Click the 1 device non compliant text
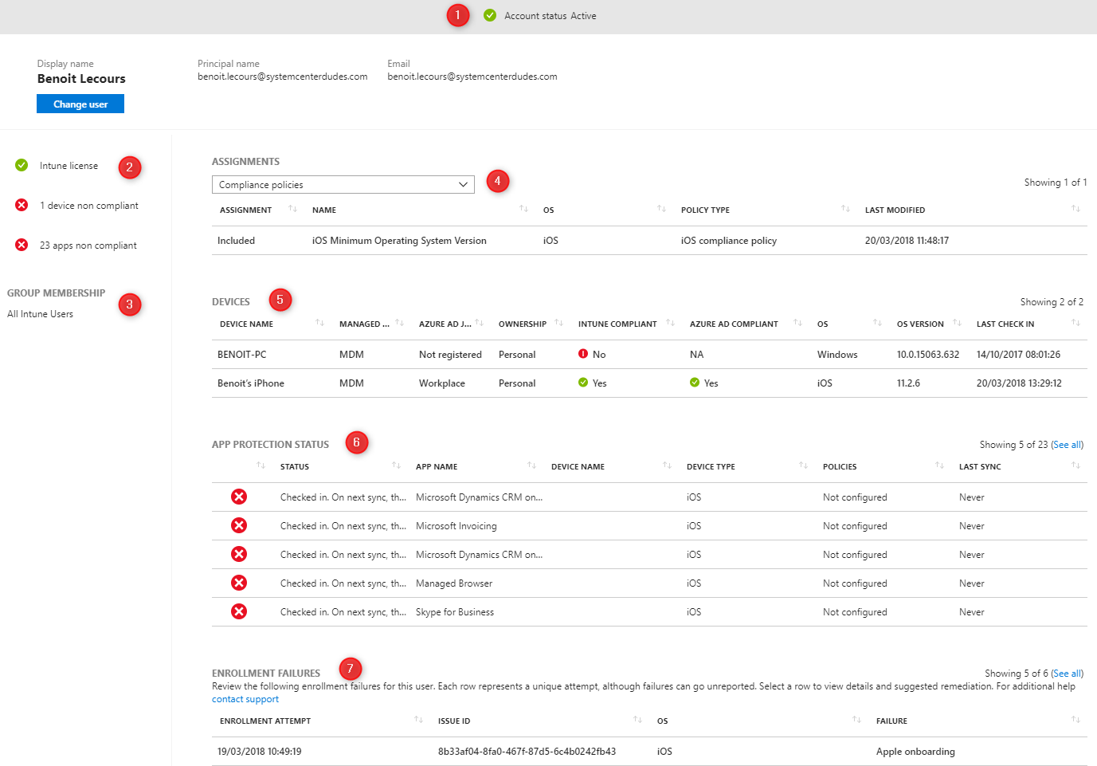 [89, 206]
